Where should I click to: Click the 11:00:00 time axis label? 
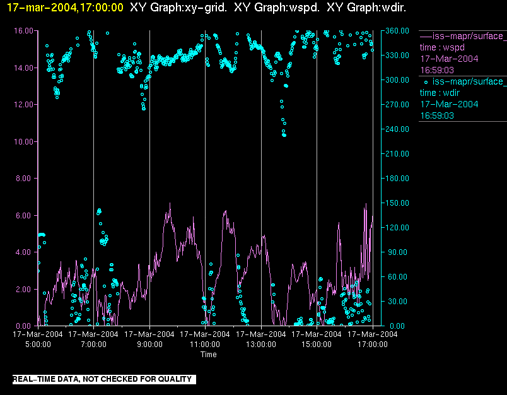tap(205, 345)
